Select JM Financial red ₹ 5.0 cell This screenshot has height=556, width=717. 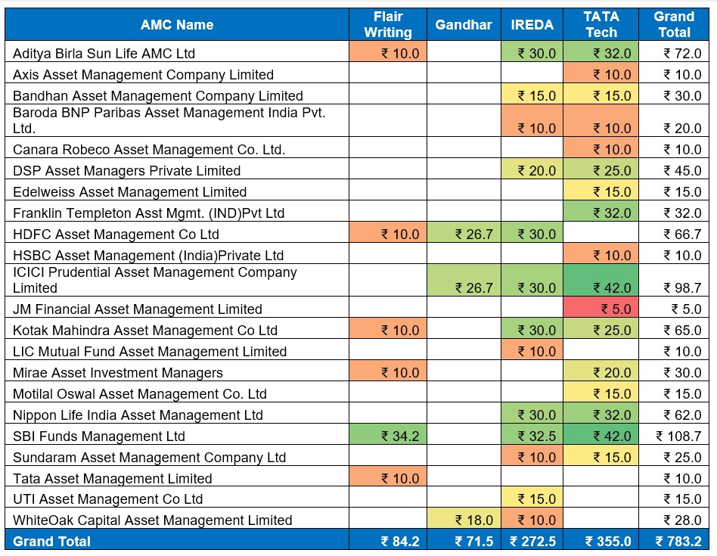point(601,307)
